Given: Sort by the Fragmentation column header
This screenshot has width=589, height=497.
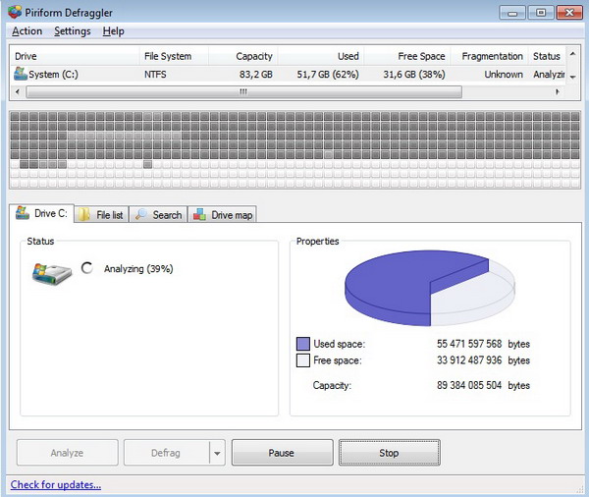Looking at the screenshot, I should pos(490,56).
